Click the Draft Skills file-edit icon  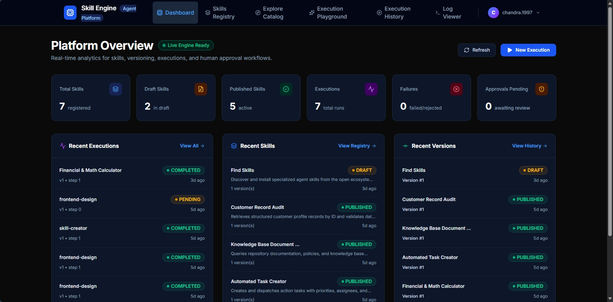[x=201, y=89]
